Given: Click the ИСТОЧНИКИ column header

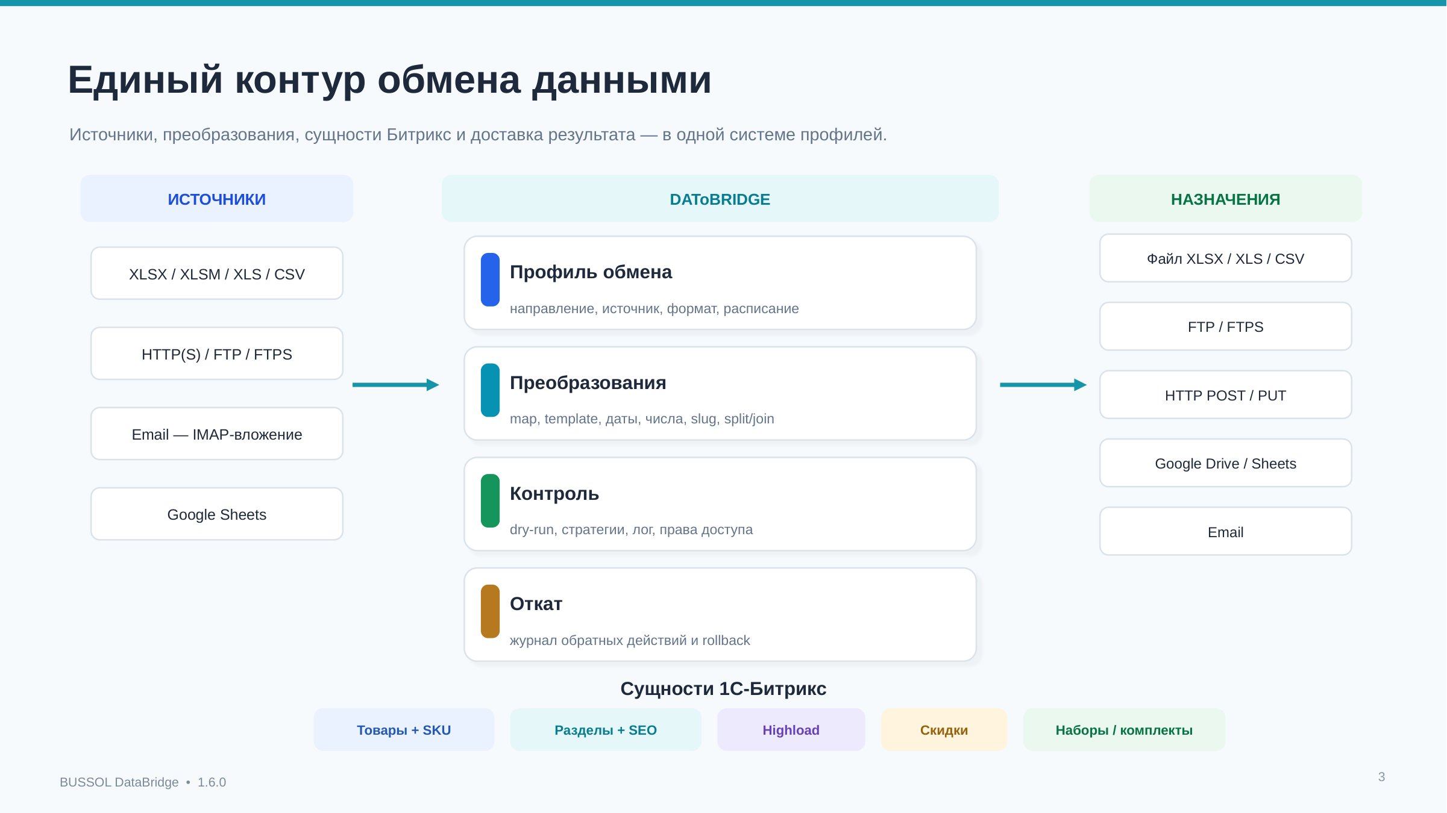Looking at the screenshot, I should tap(217, 199).
